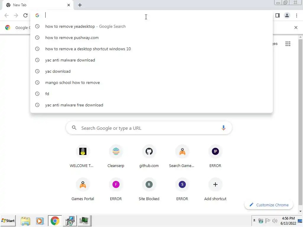
Task: Click the Customize Chrome button
Action: (x=269, y=205)
